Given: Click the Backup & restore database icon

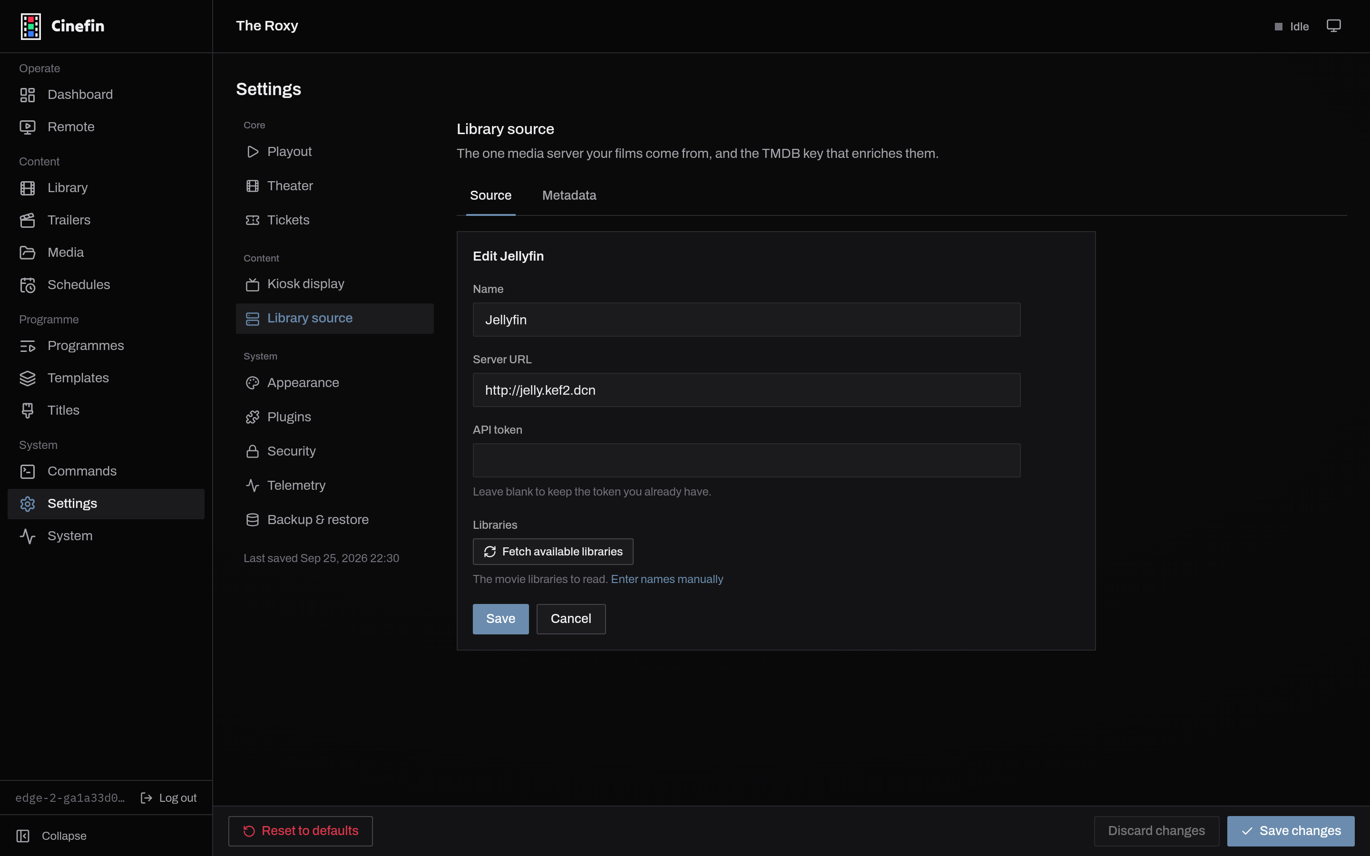Looking at the screenshot, I should (253, 520).
